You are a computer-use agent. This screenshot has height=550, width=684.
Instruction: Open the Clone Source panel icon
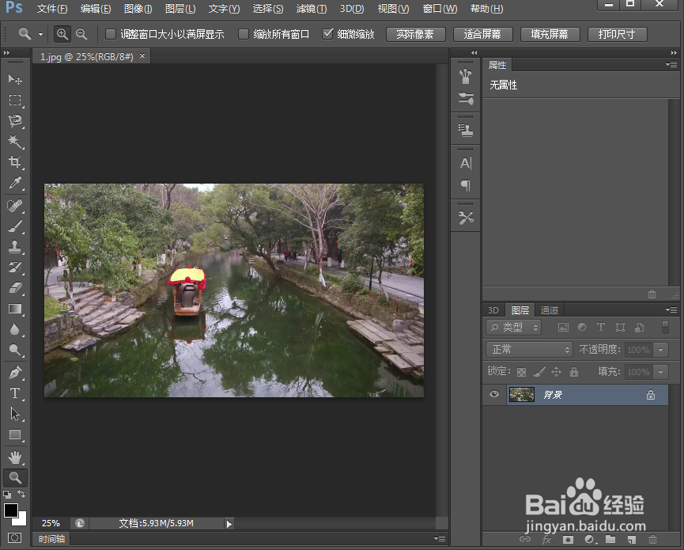pos(466,130)
